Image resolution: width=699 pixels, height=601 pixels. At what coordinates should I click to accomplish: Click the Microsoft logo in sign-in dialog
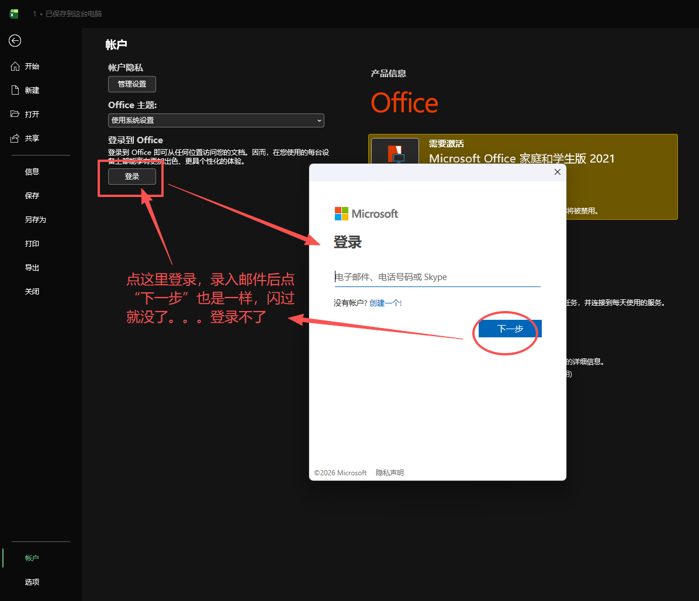[x=366, y=213]
